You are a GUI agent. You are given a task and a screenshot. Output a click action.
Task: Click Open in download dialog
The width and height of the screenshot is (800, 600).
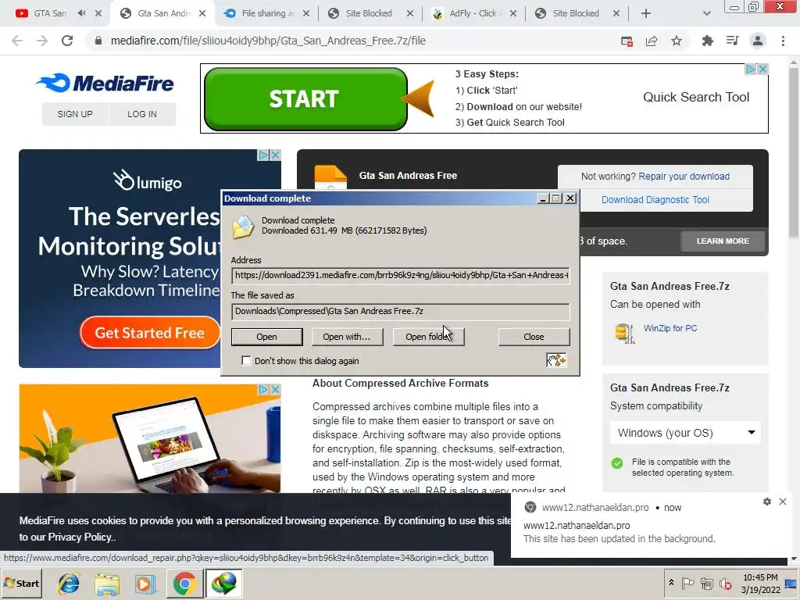pyautogui.click(x=267, y=337)
